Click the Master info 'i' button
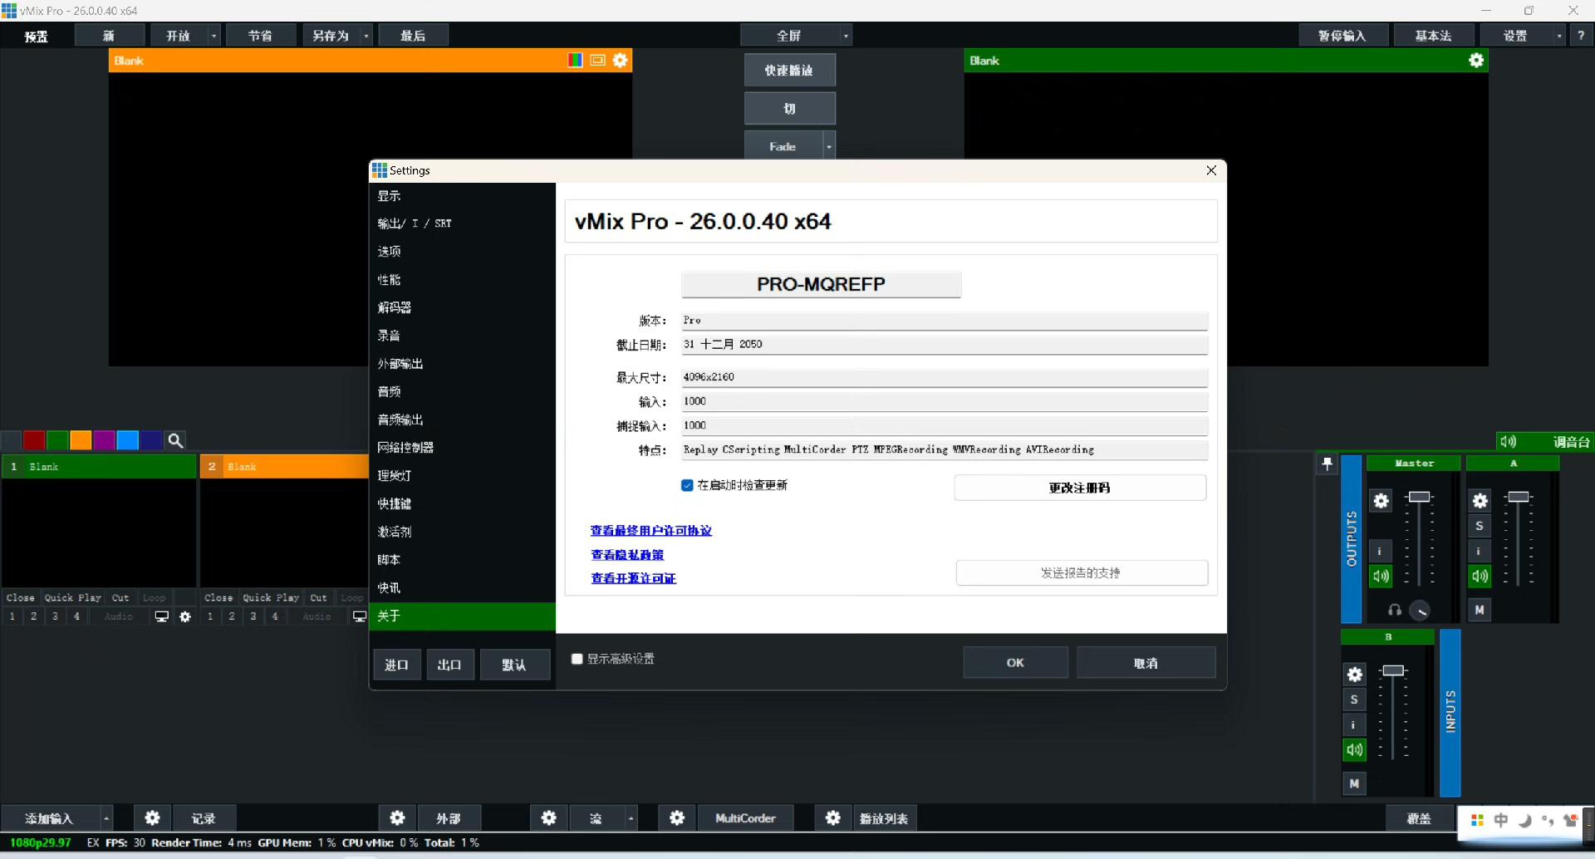1595x859 pixels. coord(1379,551)
